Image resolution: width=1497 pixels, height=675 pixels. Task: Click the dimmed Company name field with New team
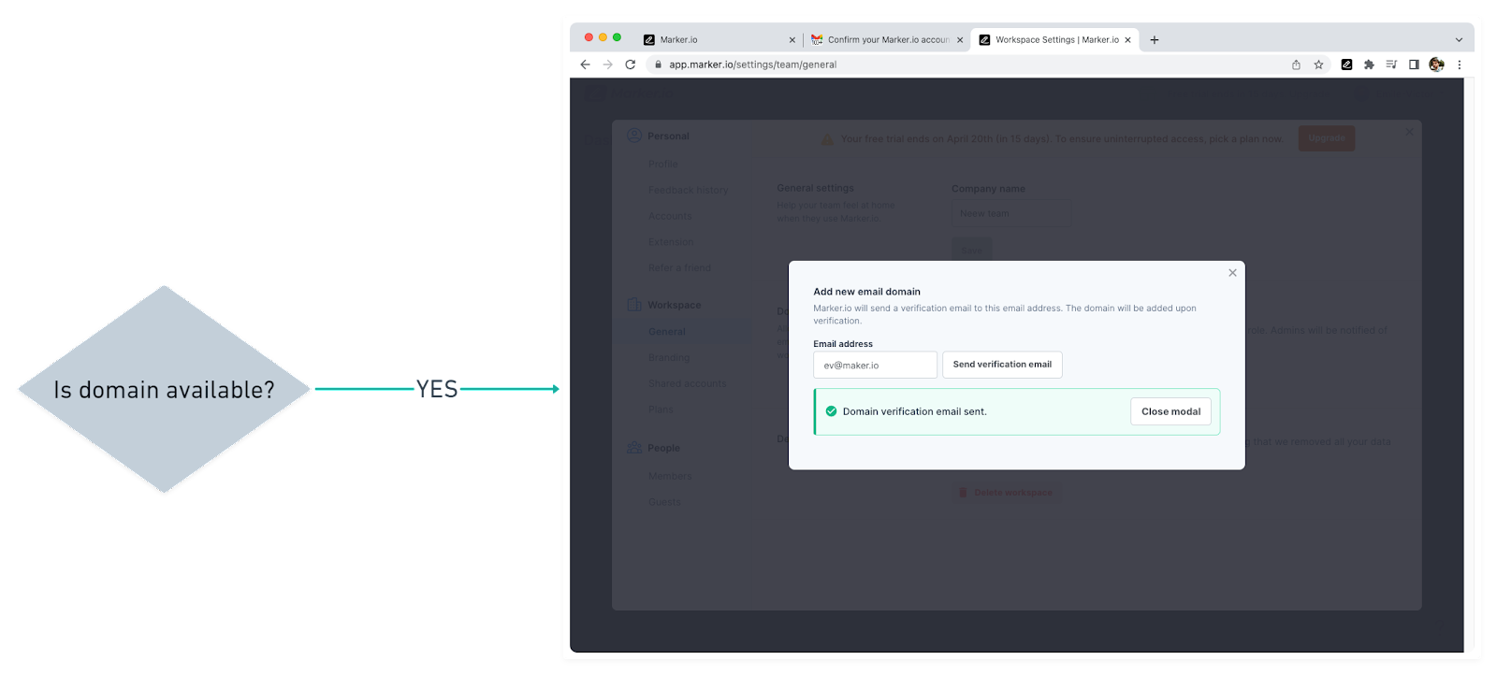click(1010, 213)
